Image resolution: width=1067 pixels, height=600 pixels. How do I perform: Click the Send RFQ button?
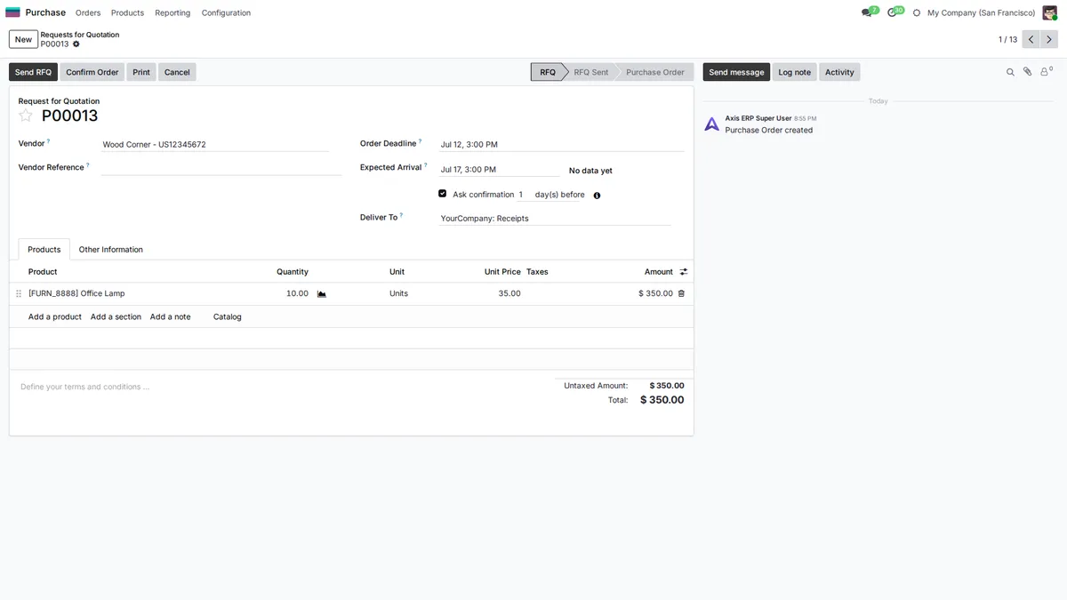point(33,72)
